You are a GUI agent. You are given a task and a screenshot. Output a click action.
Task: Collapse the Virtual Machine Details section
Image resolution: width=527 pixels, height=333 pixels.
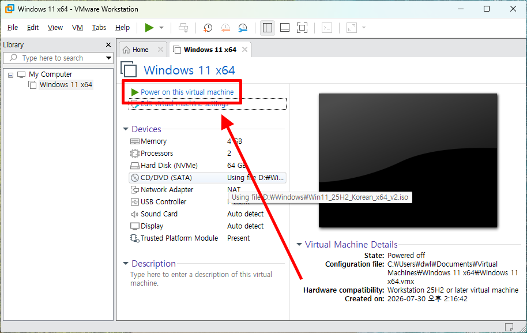click(x=299, y=245)
